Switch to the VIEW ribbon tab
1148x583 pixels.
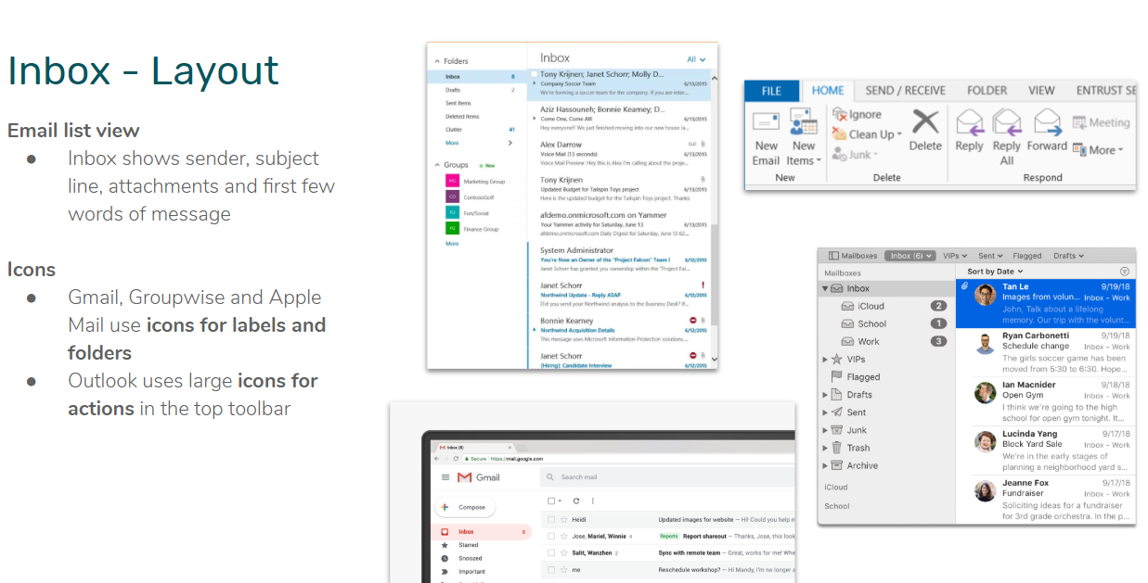(x=1041, y=91)
